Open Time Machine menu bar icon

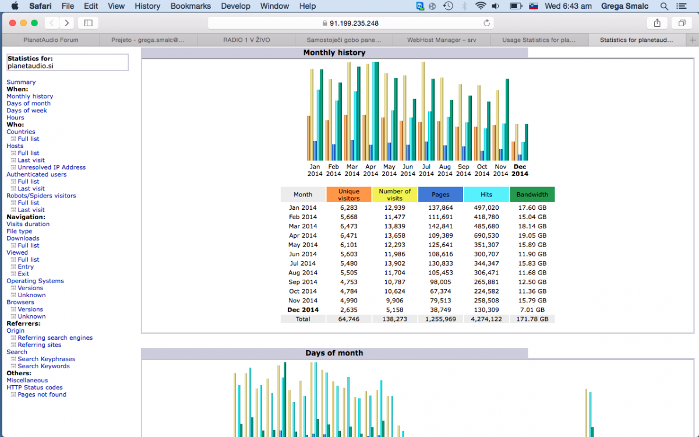[448, 6]
